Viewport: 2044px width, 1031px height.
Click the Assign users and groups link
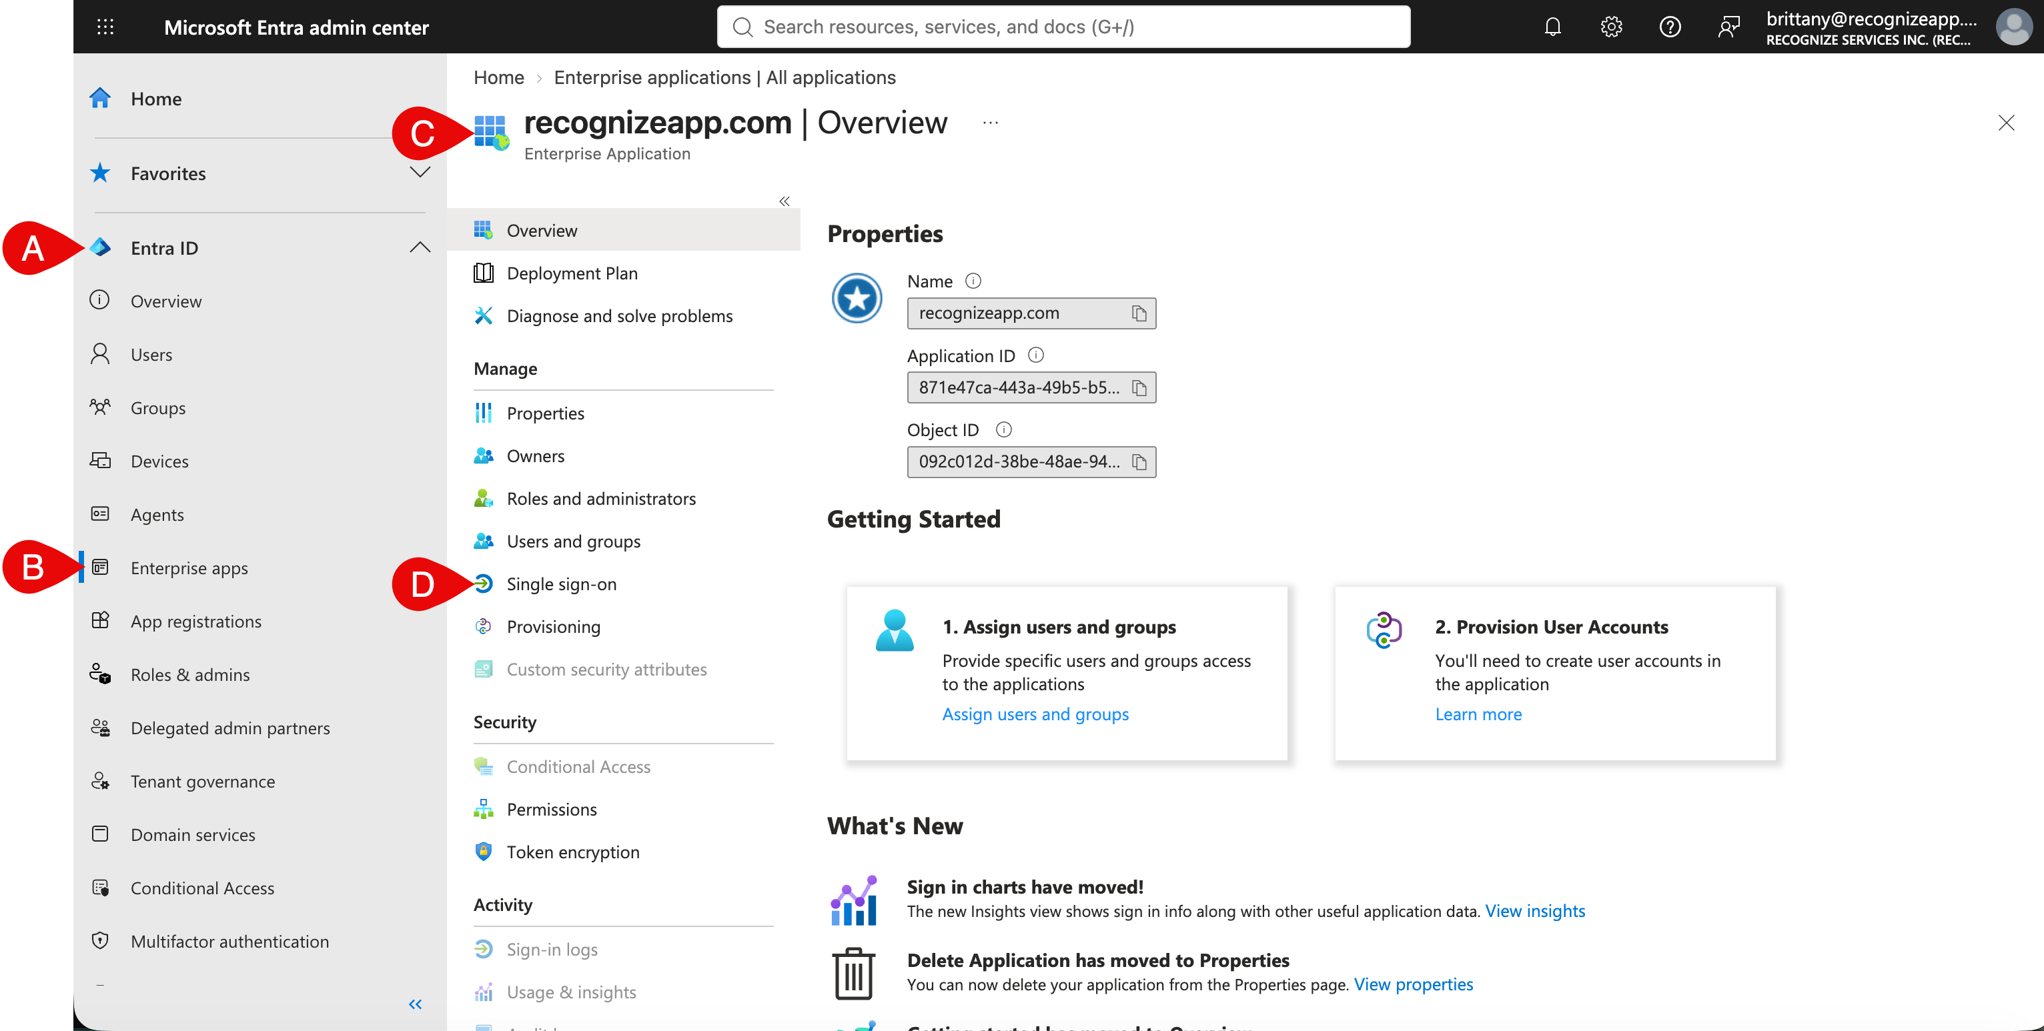coord(1035,714)
